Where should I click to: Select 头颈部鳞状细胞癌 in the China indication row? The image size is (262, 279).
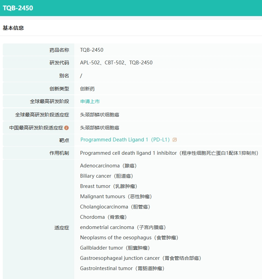click(x=99, y=128)
